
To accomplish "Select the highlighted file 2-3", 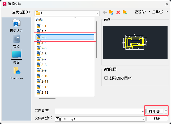I will coord(65,37).
